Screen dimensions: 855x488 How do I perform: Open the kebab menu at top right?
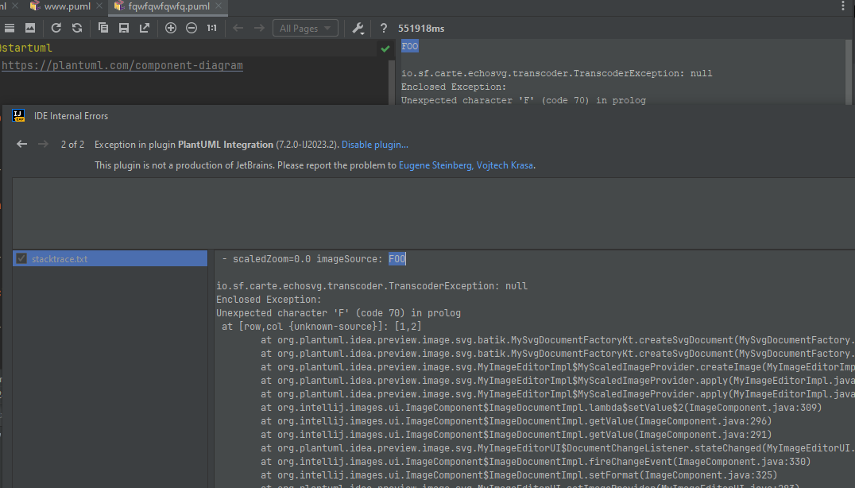(843, 6)
